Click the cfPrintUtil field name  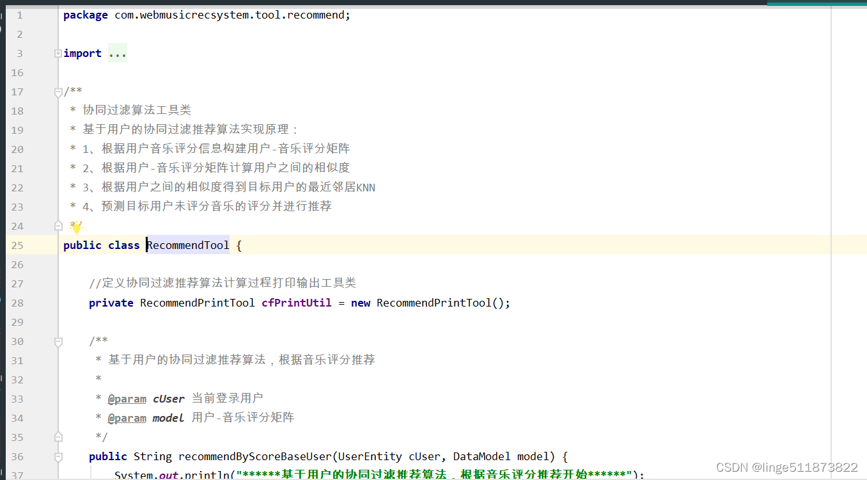pyautogui.click(x=297, y=303)
